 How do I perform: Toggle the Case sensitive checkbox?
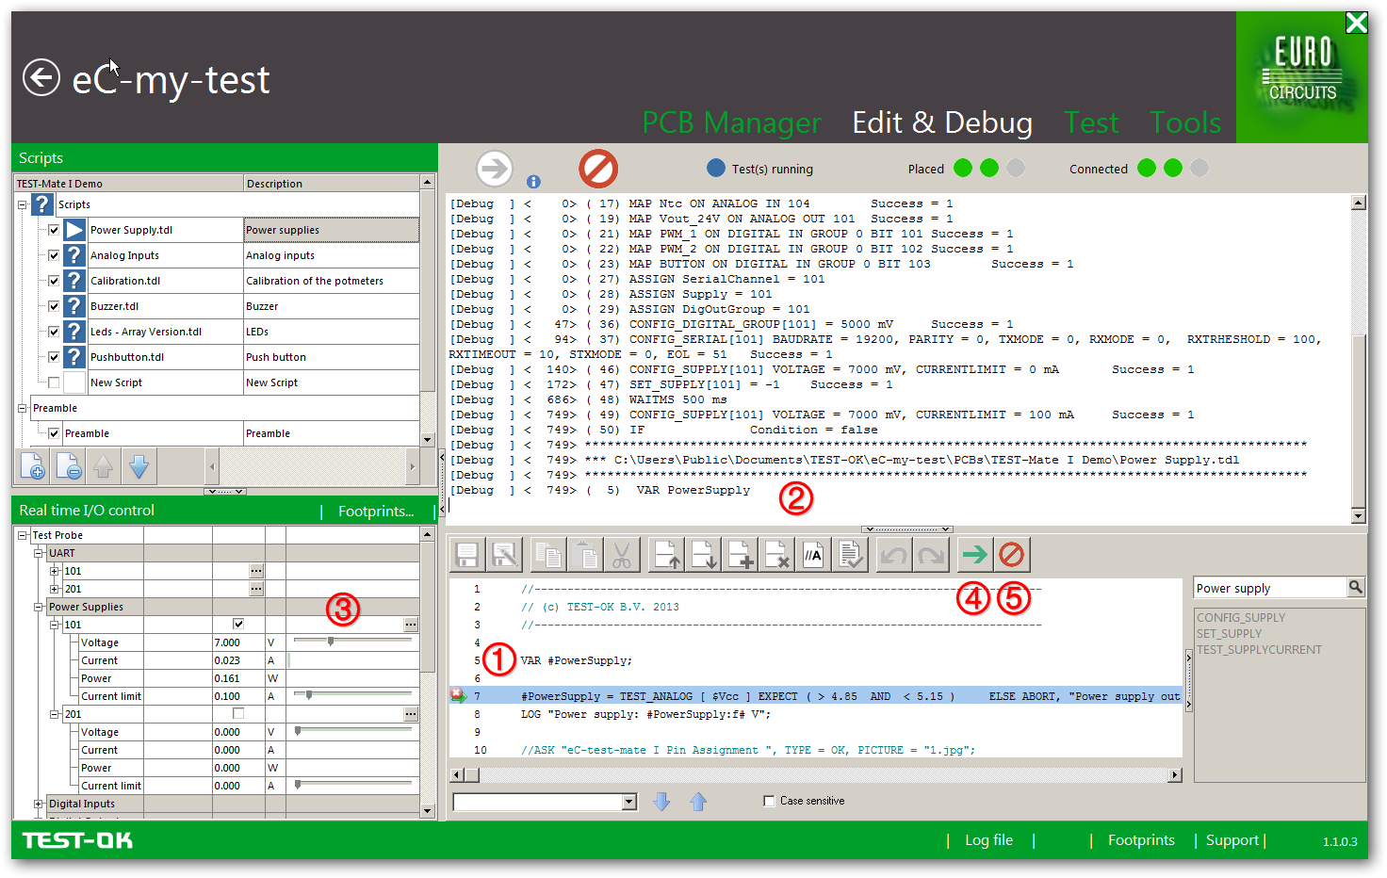point(769,801)
